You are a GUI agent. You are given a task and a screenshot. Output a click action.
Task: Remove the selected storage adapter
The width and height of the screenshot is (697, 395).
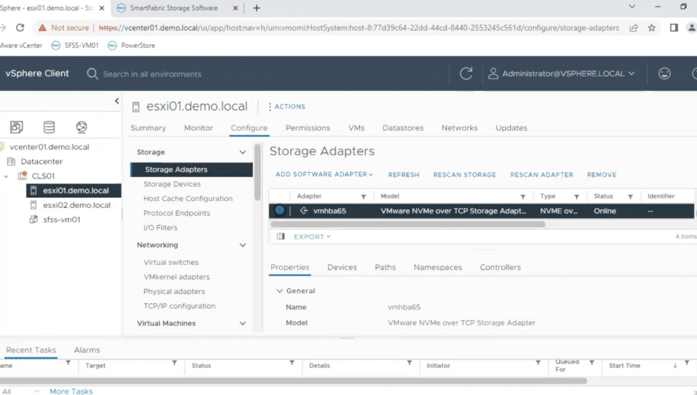[602, 175]
